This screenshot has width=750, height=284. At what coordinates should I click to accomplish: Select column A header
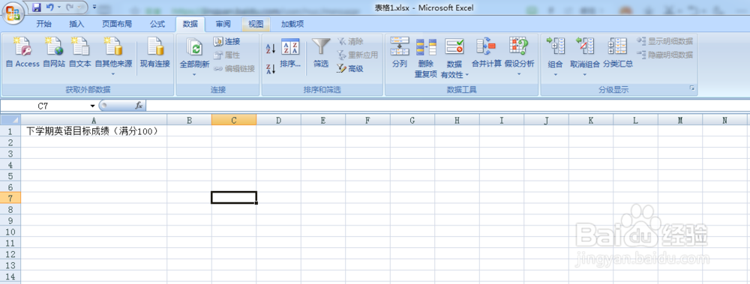(94, 121)
